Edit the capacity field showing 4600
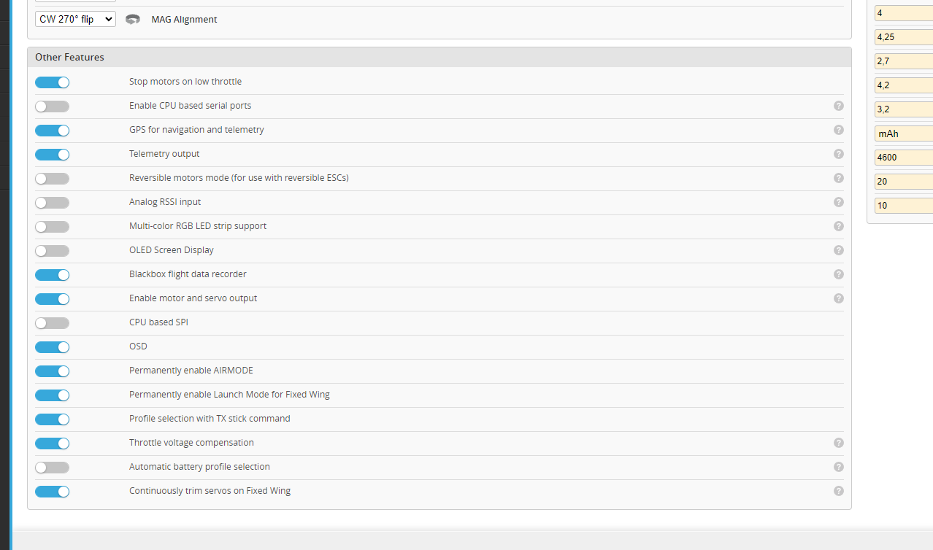The height and width of the screenshot is (550, 933). (x=904, y=158)
